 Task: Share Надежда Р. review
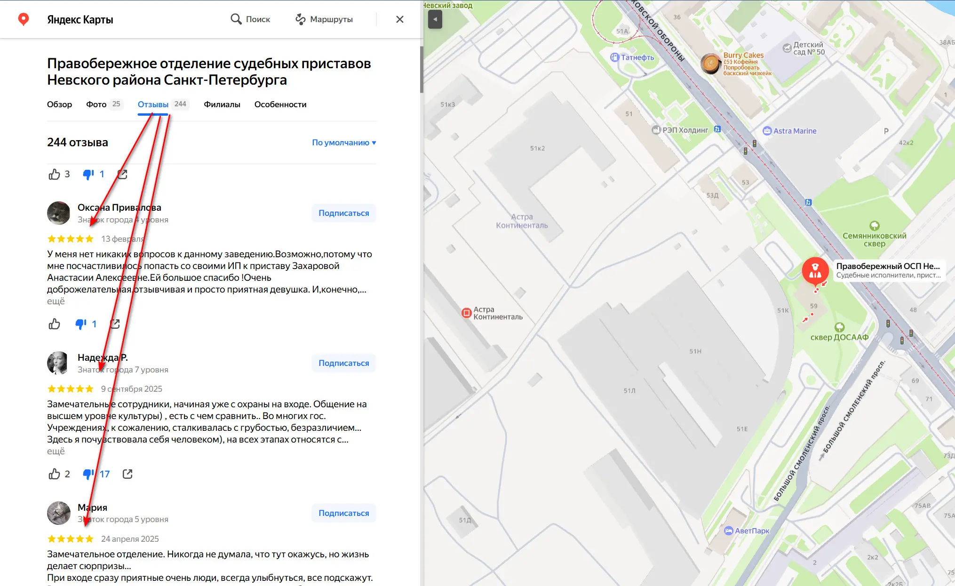[127, 474]
